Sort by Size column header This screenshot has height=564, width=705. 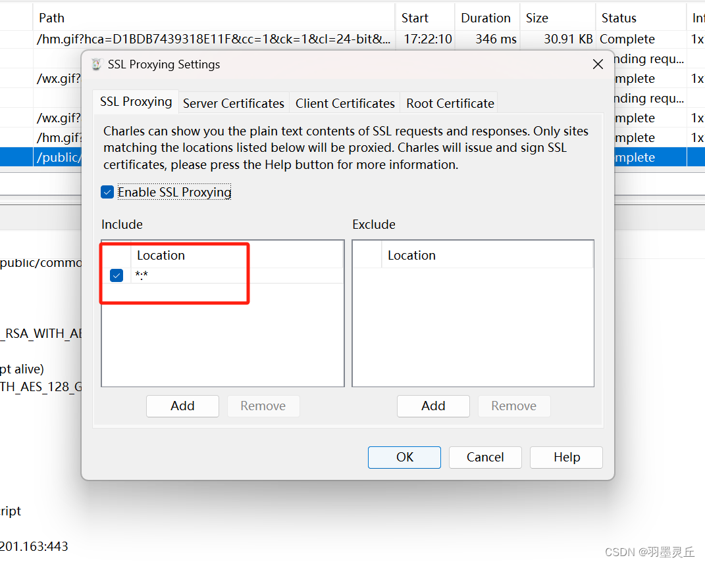pyautogui.click(x=558, y=18)
